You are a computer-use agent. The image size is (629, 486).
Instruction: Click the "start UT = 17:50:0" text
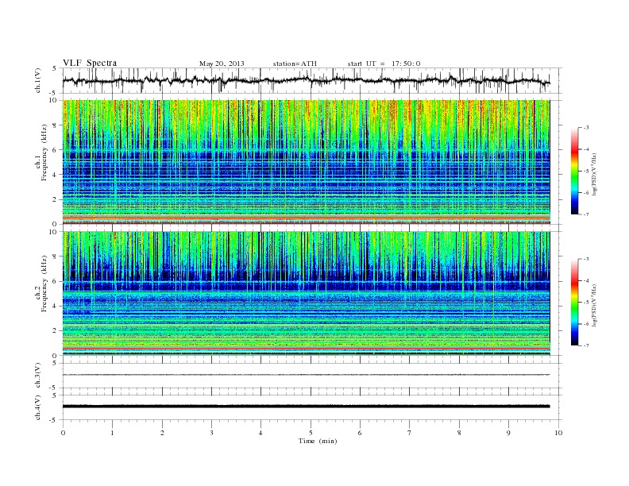coord(384,64)
